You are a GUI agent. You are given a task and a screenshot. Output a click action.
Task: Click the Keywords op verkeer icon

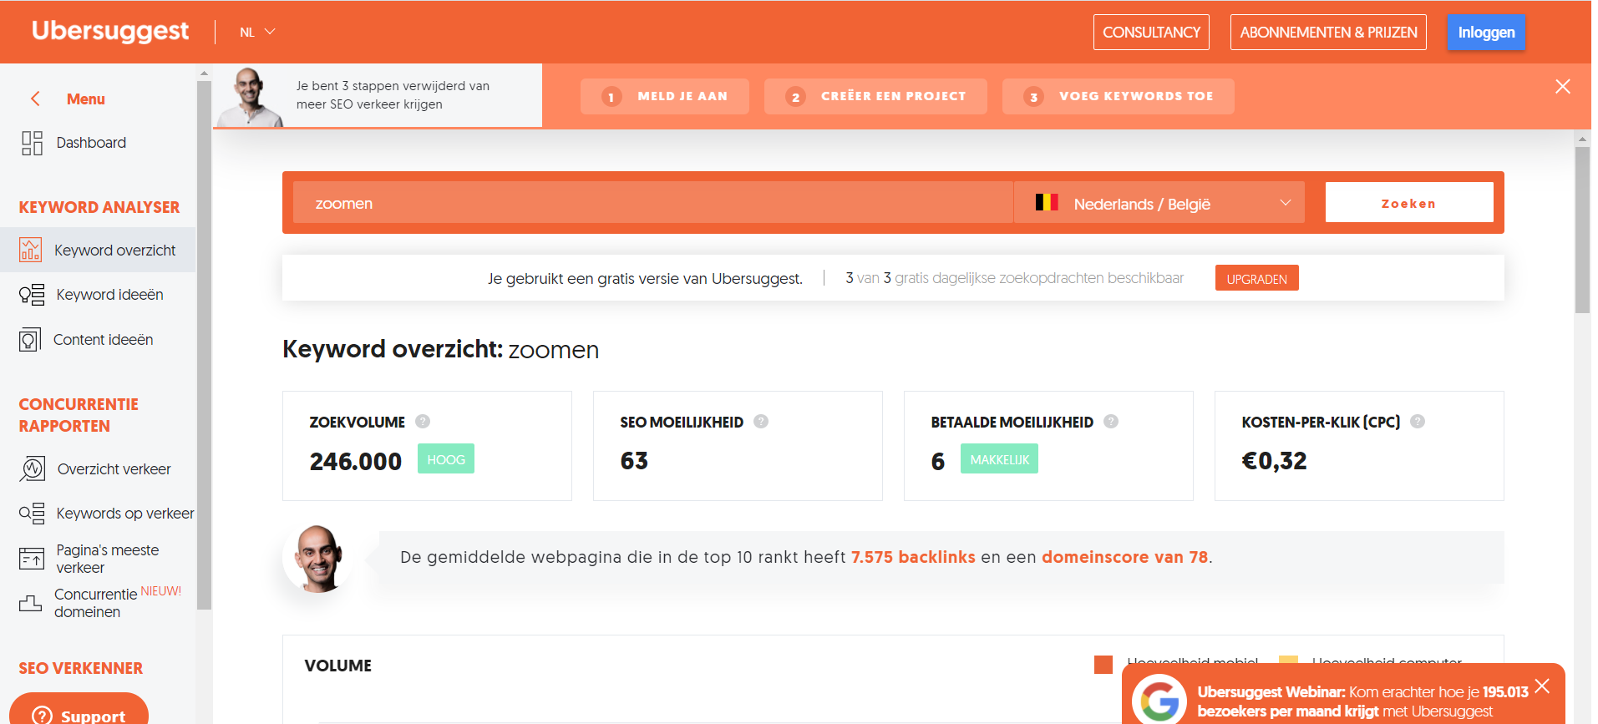coord(32,513)
